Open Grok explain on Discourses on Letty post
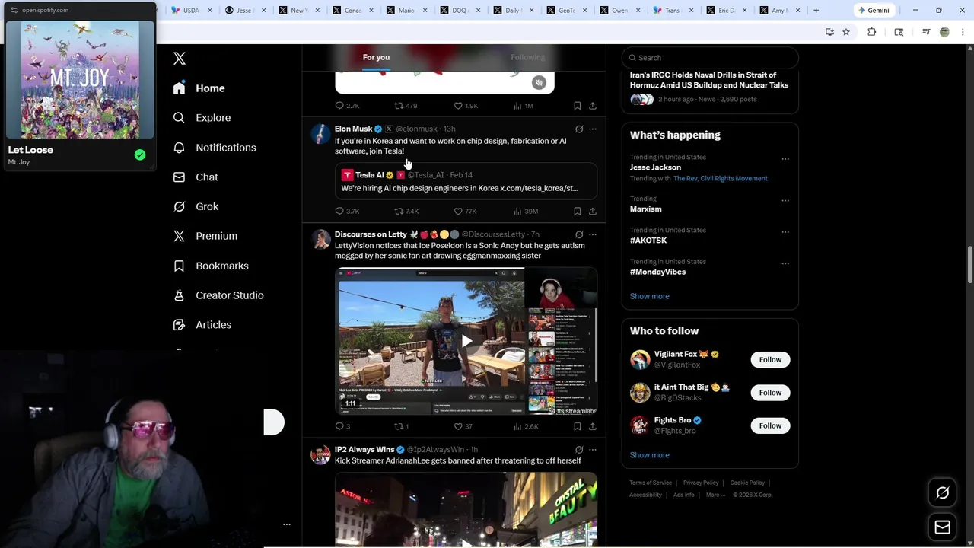The height and width of the screenshot is (548, 974). point(579,234)
